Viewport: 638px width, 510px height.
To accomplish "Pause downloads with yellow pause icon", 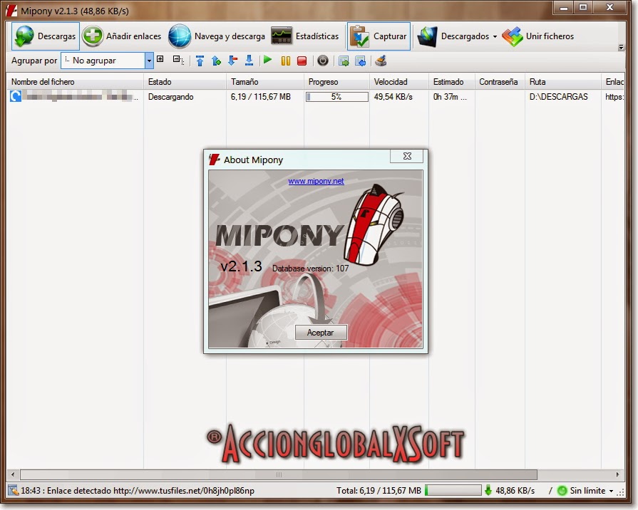I will 286,61.
